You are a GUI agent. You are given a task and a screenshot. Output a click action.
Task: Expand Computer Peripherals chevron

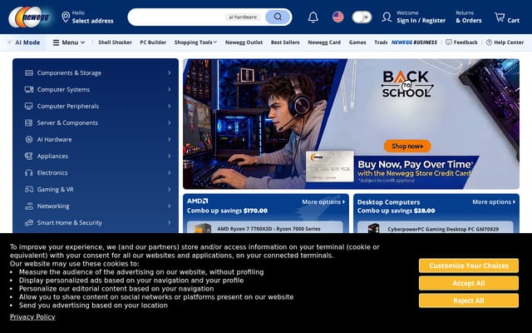170,106
